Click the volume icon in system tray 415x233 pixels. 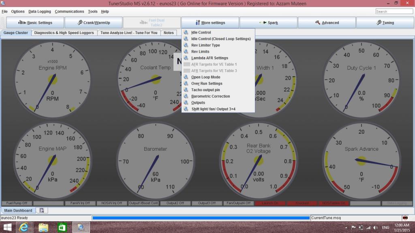(375, 227)
